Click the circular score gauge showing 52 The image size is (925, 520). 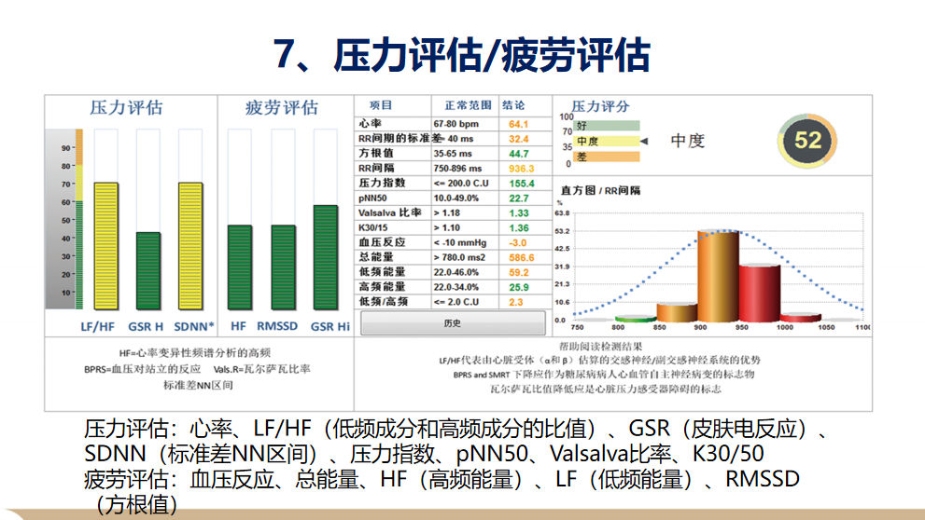tap(807, 140)
